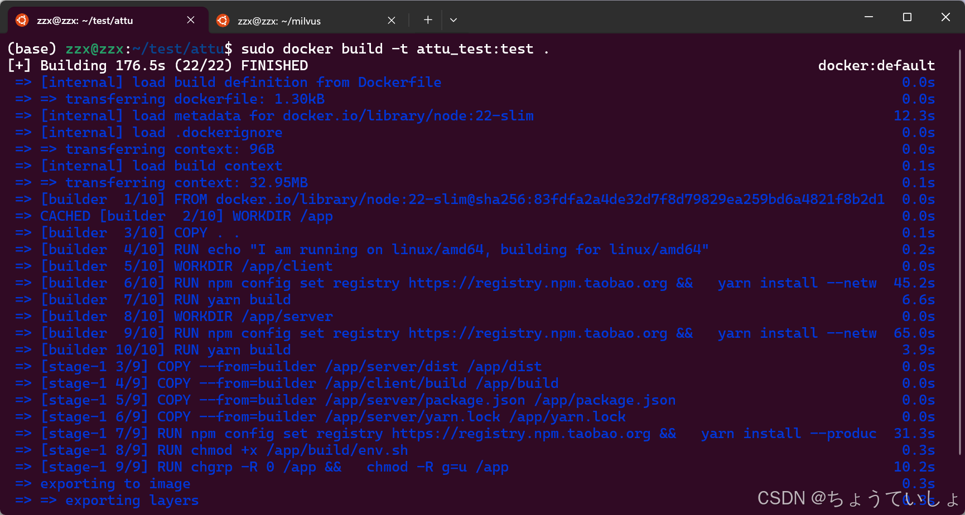Image resolution: width=965 pixels, height=515 pixels.
Task: Open a new terminal tab with plus
Action: 428,20
